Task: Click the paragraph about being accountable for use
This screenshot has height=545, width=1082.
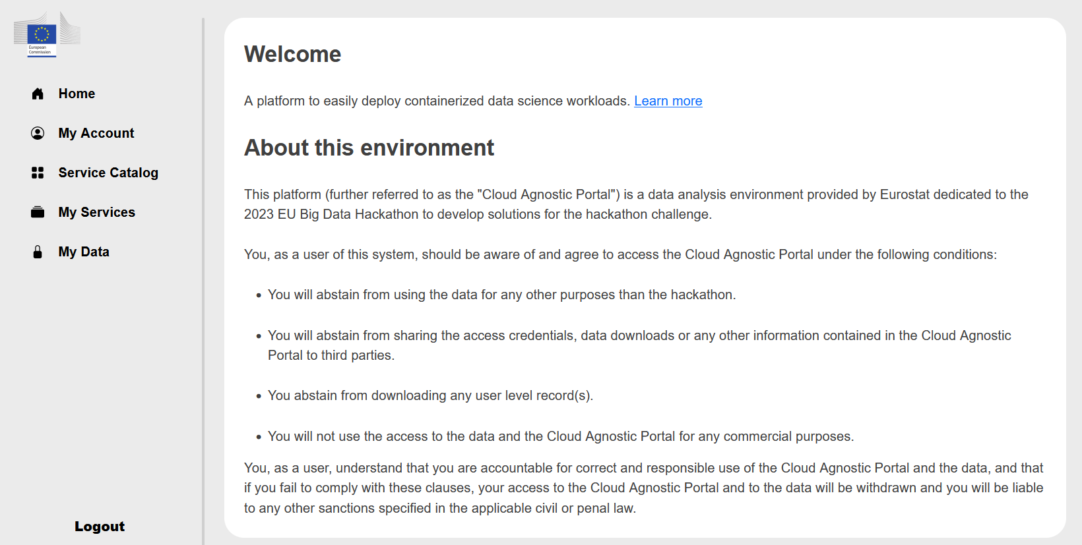Action: (644, 488)
